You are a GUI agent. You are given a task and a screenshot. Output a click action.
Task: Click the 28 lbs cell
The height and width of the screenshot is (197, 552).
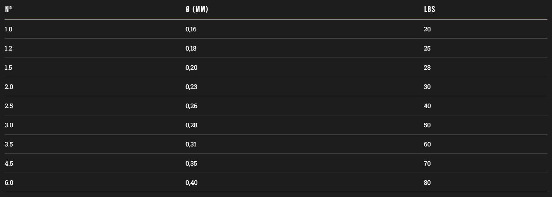pos(427,68)
